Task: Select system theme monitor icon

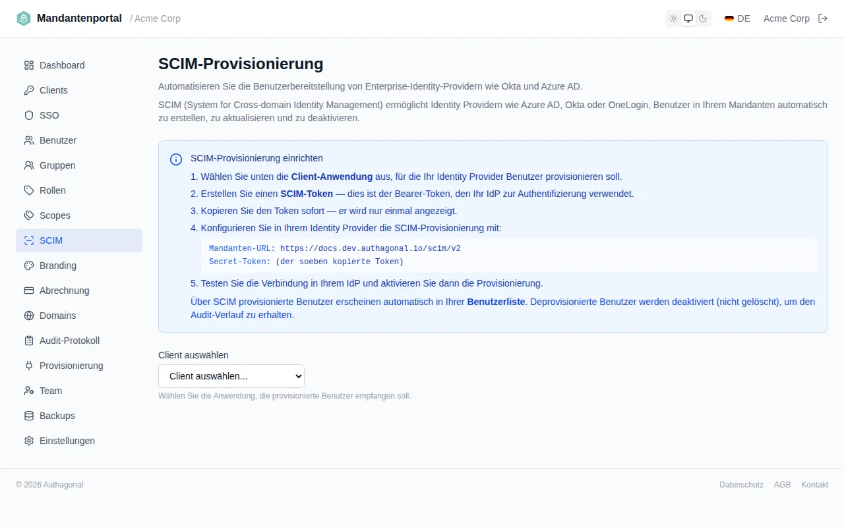Action: coord(688,18)
